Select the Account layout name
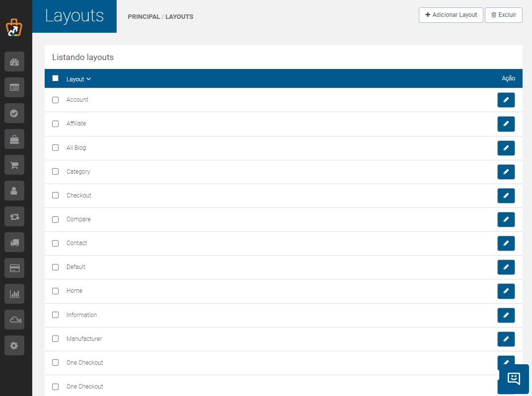This screenshot has width=532, height=396. (77, 99)
